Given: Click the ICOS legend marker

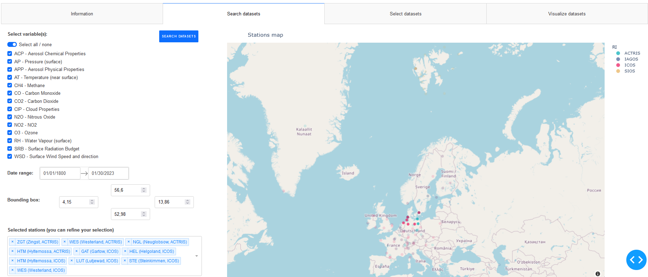Looking at the screenshot, I should (618, 65).
